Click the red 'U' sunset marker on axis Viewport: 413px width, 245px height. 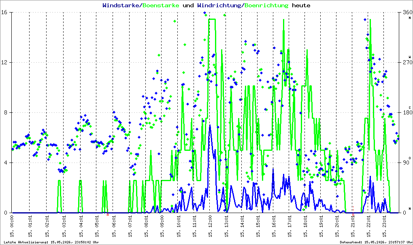[x=353, y=215]
